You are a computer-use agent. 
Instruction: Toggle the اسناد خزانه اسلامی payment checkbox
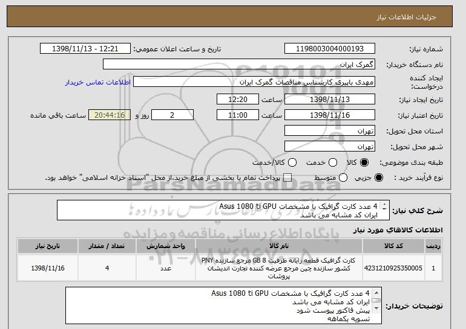tap(287, 177)
